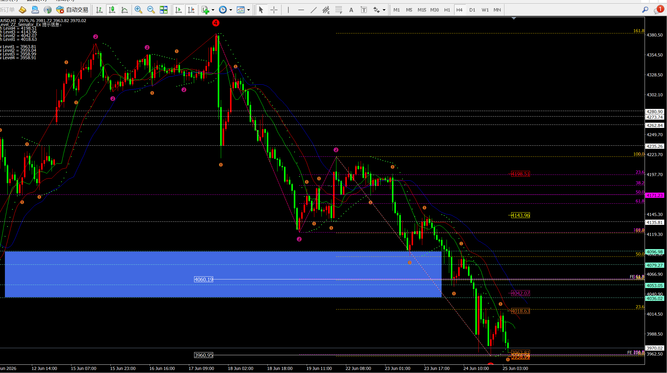
Task: Expand the templates dropdown arrow
Action: click(x=248, y=10)
